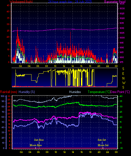Click barometer axis value 995
Screen dimensions: 131x156
tap(121, 43)
